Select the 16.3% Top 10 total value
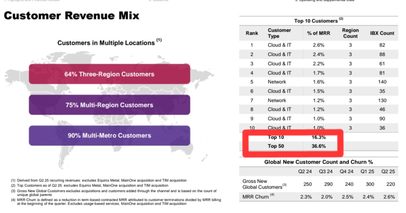The image size is (406, 213). pos(319,137)
